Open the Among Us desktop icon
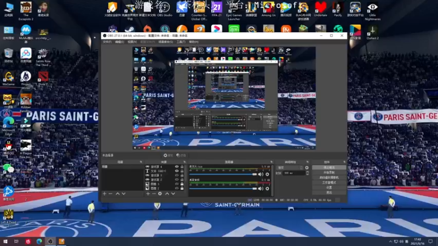Screen dimensions: 438x246 268,9
